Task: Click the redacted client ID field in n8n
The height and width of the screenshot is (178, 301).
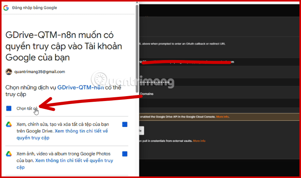Action: pos(219,62)
